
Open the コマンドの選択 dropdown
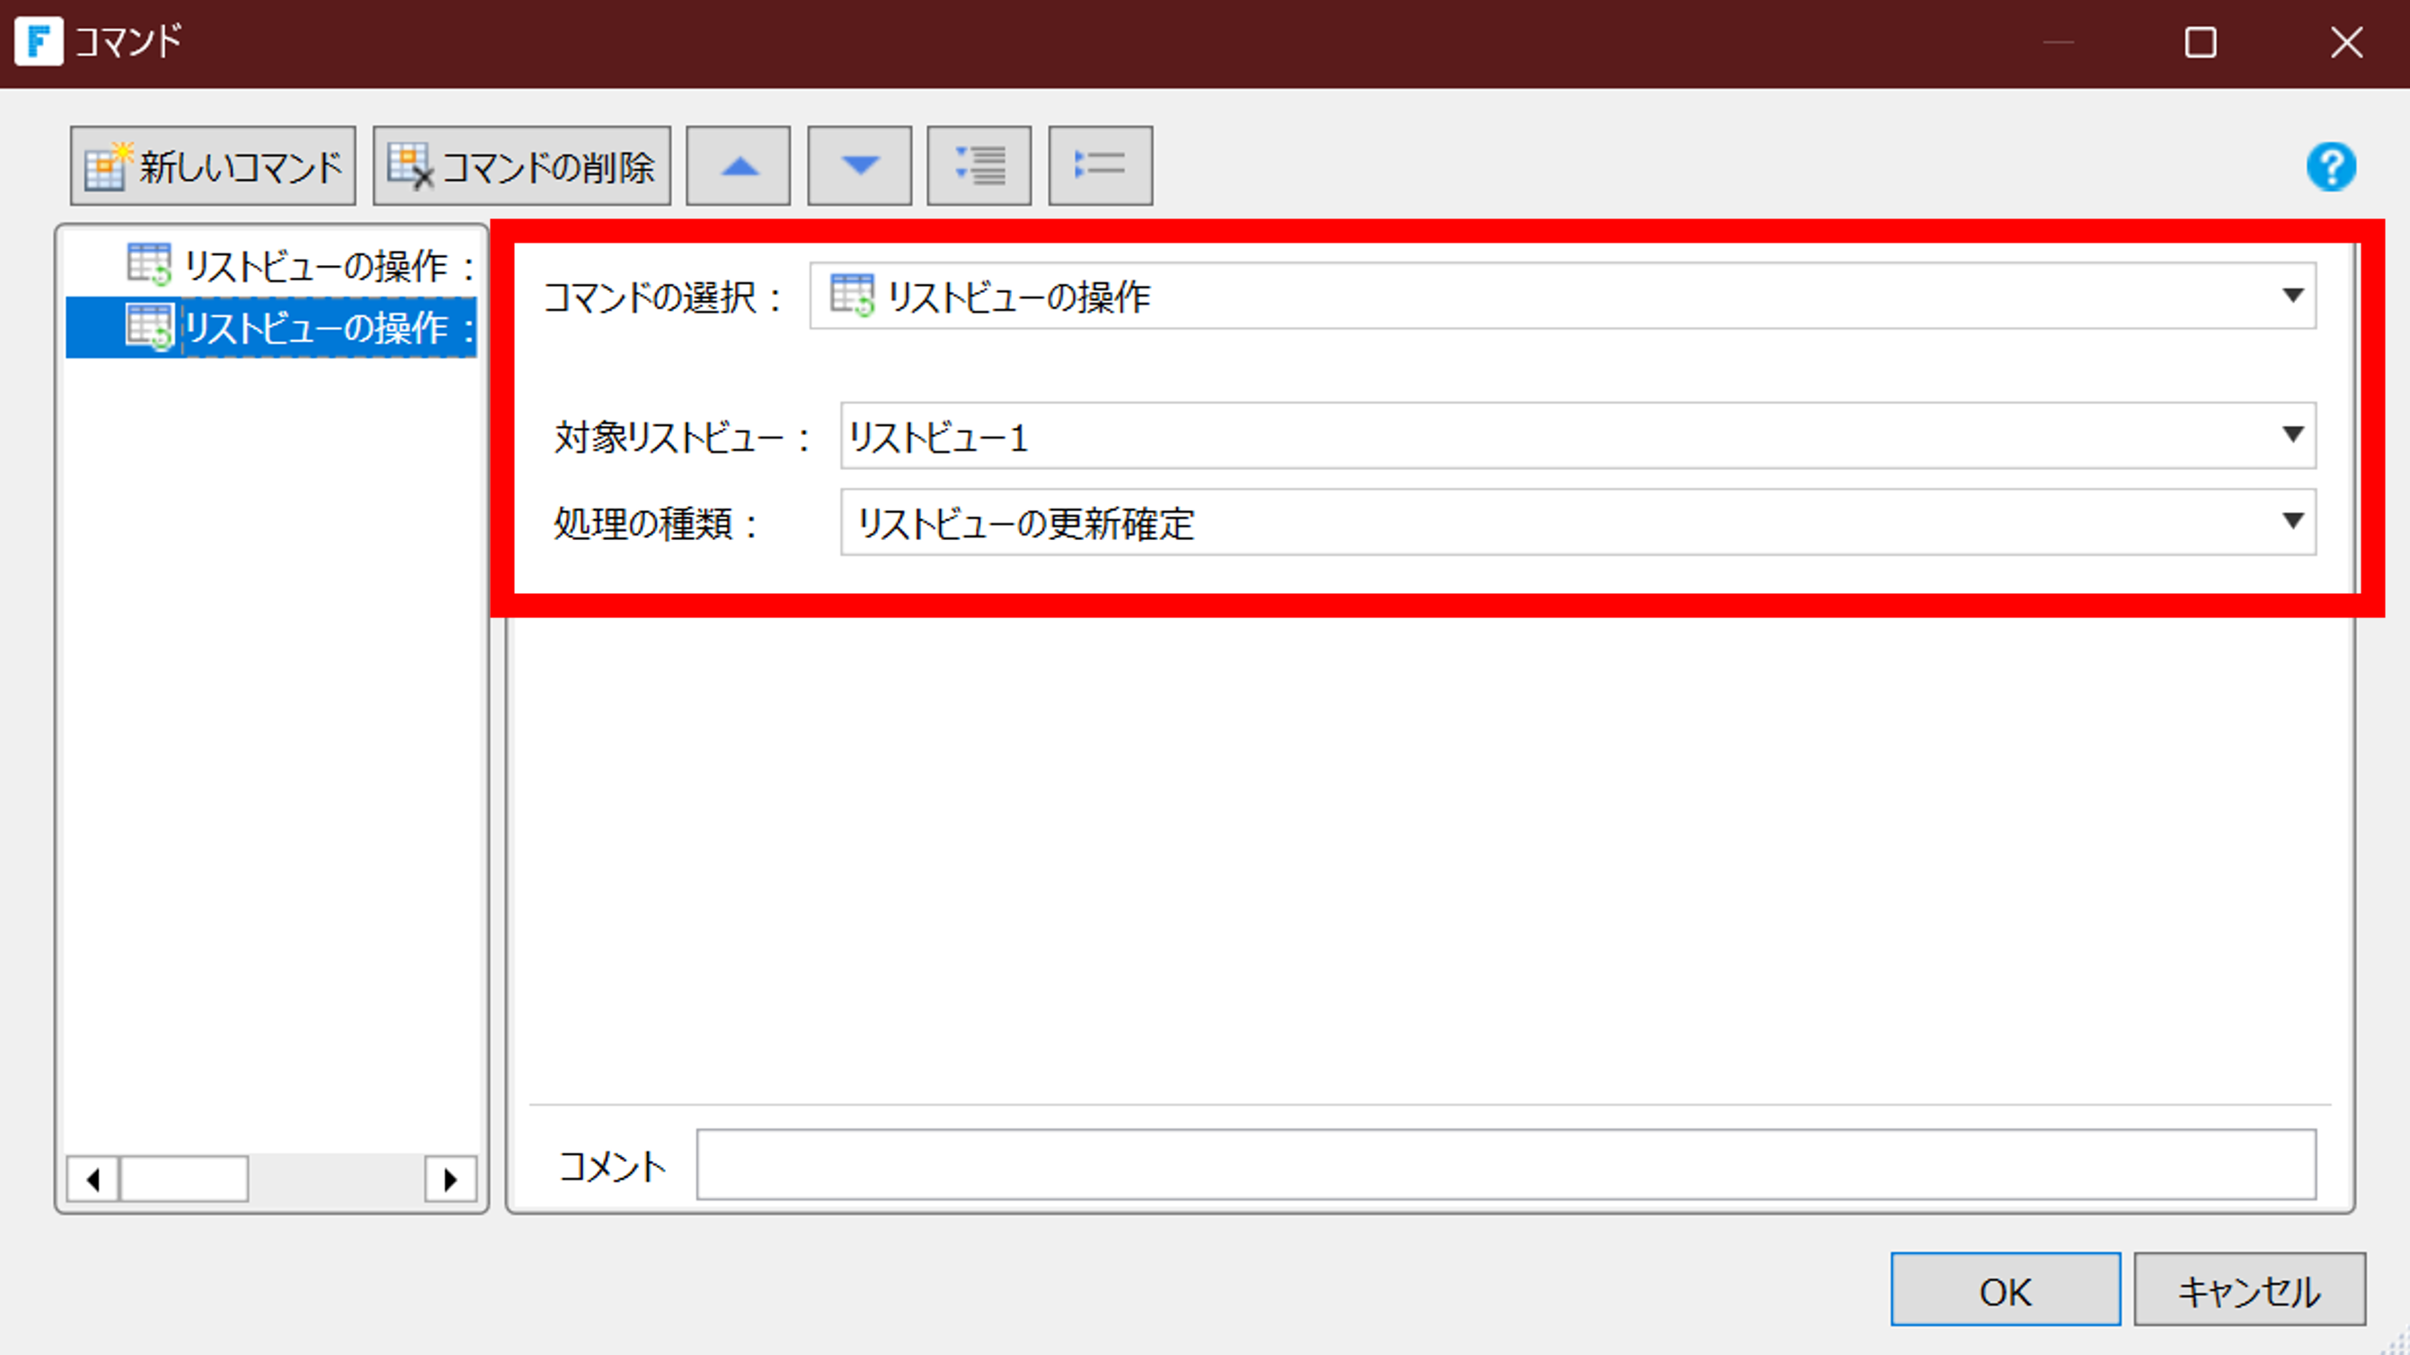[x=1563, y=296]
